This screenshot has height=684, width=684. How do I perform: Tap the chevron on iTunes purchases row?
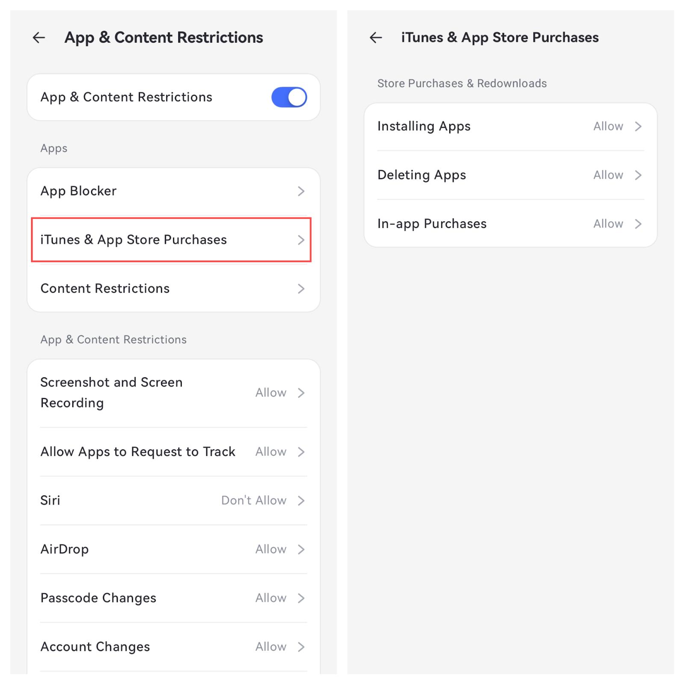(x=301, y=240)
